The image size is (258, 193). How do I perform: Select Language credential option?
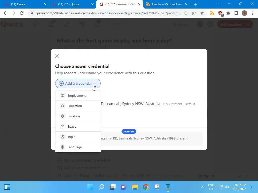tap(78, 147)
